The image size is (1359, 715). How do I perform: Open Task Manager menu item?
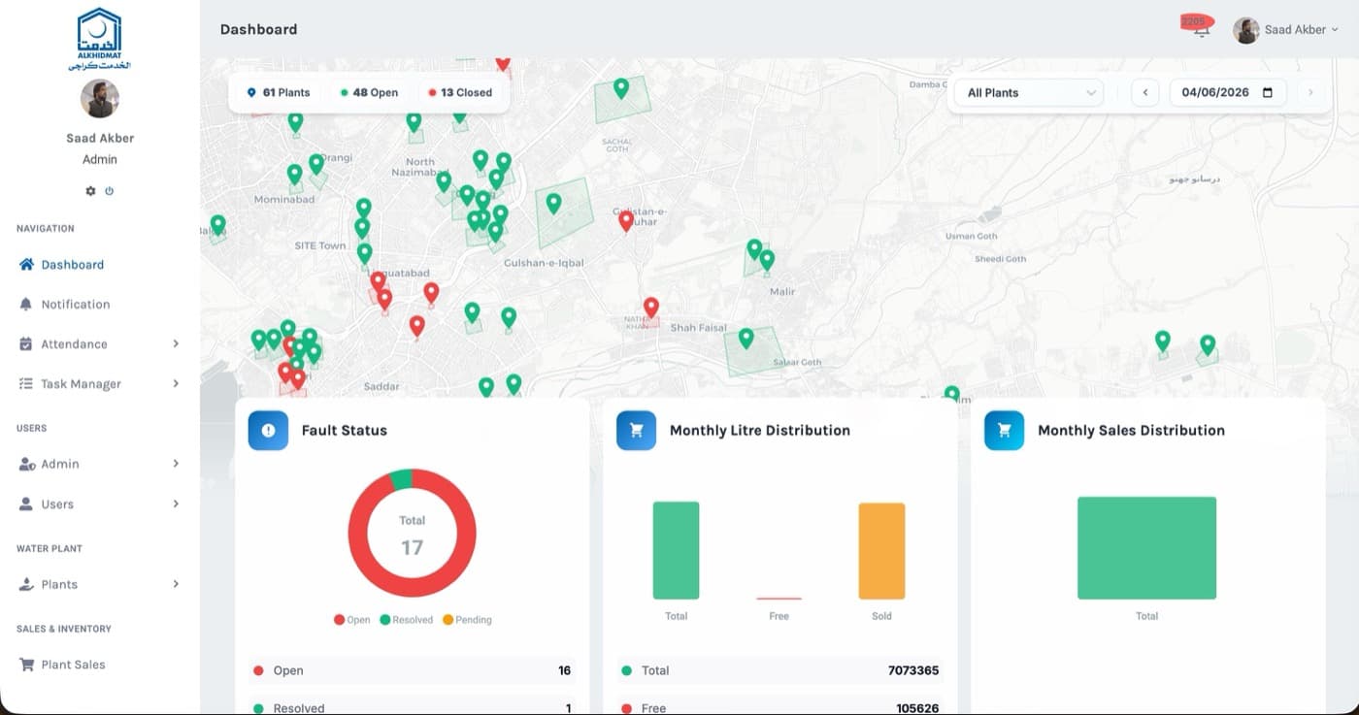99,383
